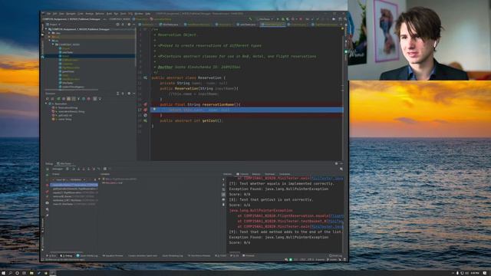Image resolution: width=491 pixels, height=276 pixels.
Task: Clear console with trash icon
Action: (x=223, y=205)
